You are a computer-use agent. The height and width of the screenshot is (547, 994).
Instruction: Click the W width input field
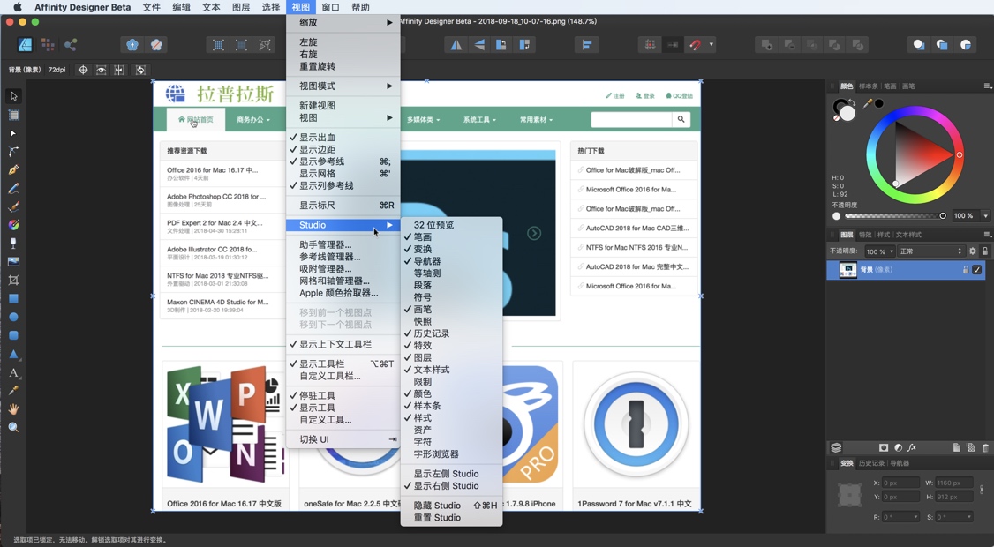click(953, 483)
